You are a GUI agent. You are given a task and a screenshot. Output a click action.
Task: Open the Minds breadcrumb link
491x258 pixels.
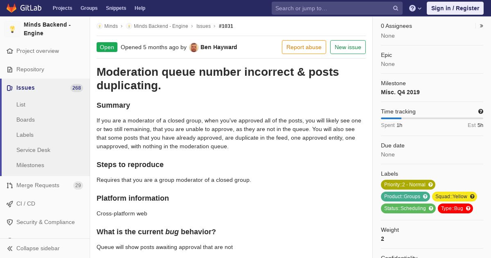click(x=111, y=26)
